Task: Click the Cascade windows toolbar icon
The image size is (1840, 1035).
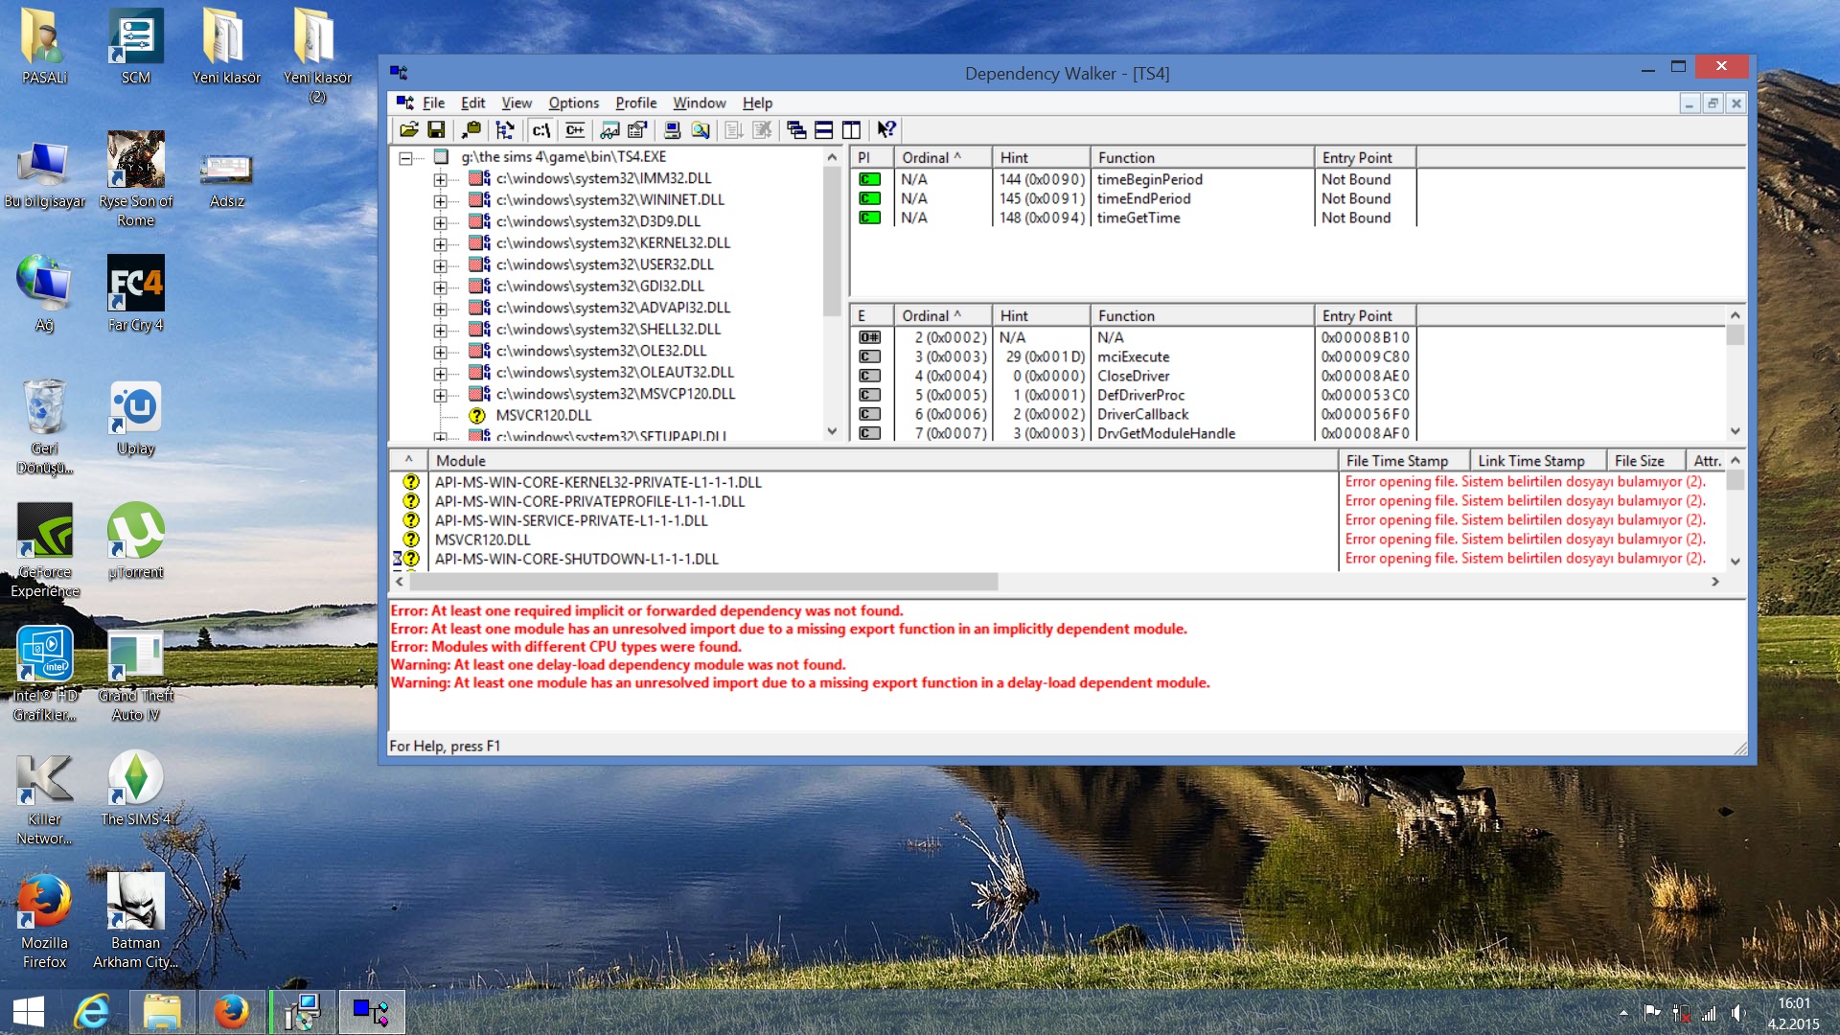Action: click(x=796, y=130)
